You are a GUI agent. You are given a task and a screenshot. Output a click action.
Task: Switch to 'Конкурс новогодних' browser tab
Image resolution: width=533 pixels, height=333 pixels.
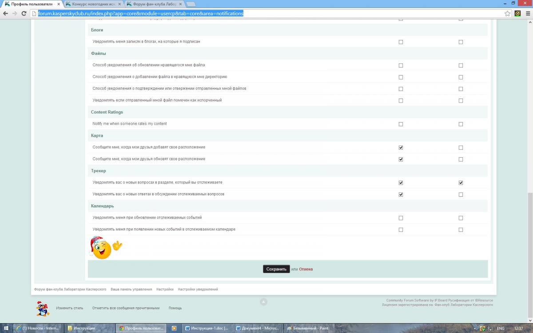[93, 4]
